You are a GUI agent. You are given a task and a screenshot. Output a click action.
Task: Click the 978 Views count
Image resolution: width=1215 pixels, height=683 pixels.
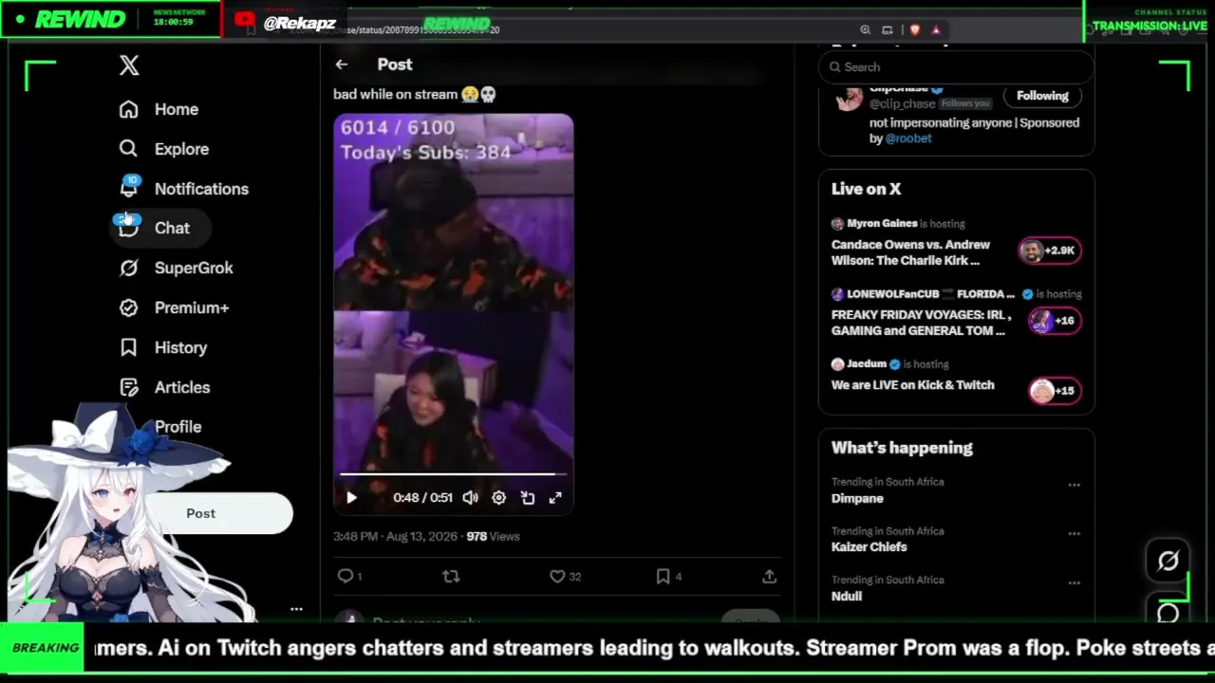point(493,536)
